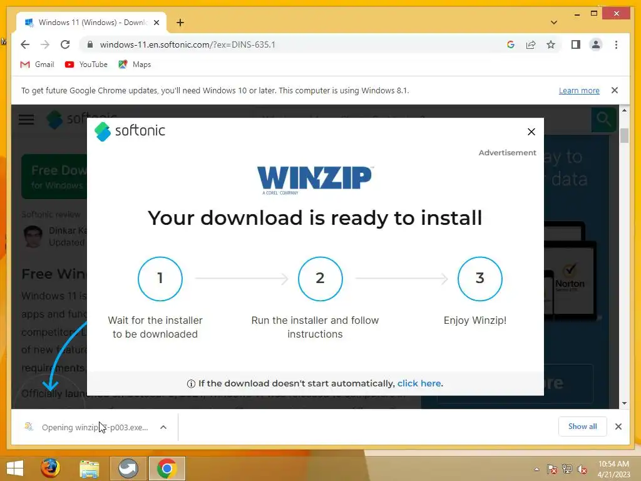Launch Firefox from the taskbar
Image resolution: width=641 pixels, height=481 pixels.
(x=50, y=468)
